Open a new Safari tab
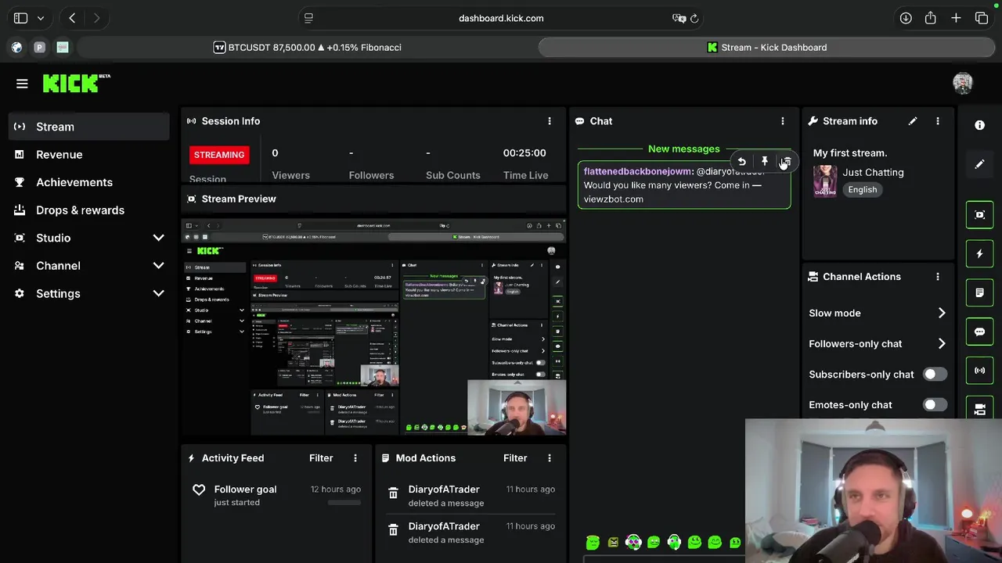The width and height of the screenshot is (1002, 563). [956, 18]
